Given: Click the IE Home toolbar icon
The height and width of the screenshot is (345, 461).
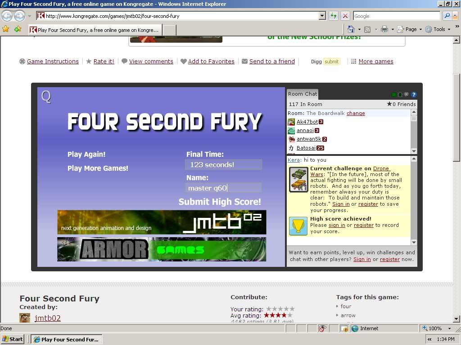Looking at the screenshot, I should [351, 29].
